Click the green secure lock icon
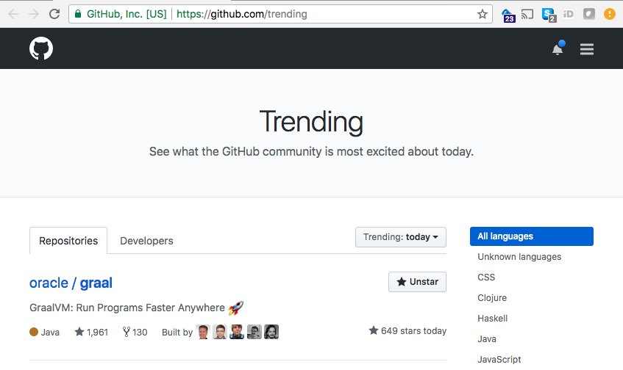 (78, 14)
